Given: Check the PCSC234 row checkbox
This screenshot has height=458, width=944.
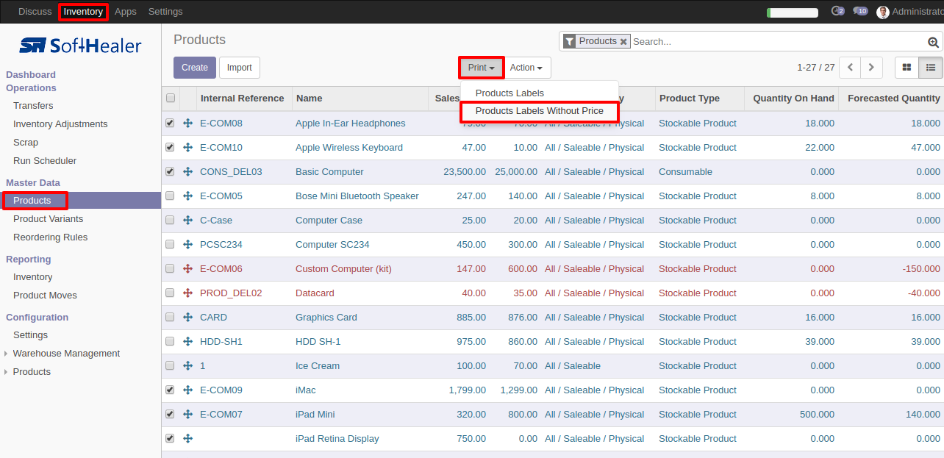Looking at the screenshot, I should 171,245.
